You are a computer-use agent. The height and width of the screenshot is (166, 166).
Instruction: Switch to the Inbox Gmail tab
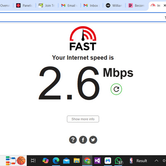pyautogui.click(x=92, y=5)
